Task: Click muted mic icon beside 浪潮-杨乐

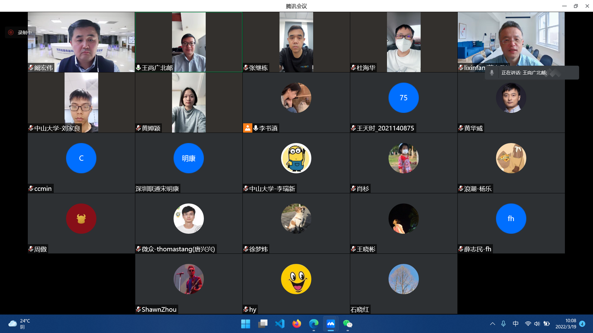Action: pyautogui.click(x=461, y=188)
